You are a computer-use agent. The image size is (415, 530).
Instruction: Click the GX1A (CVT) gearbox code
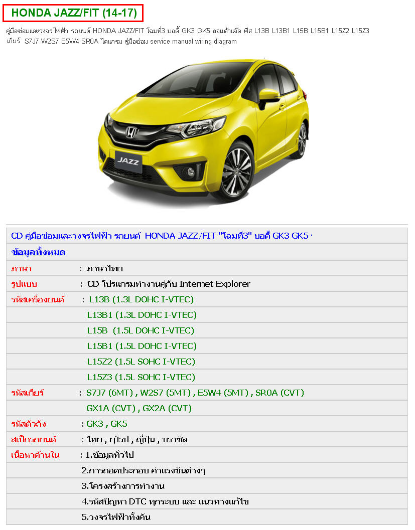(111, 408)
